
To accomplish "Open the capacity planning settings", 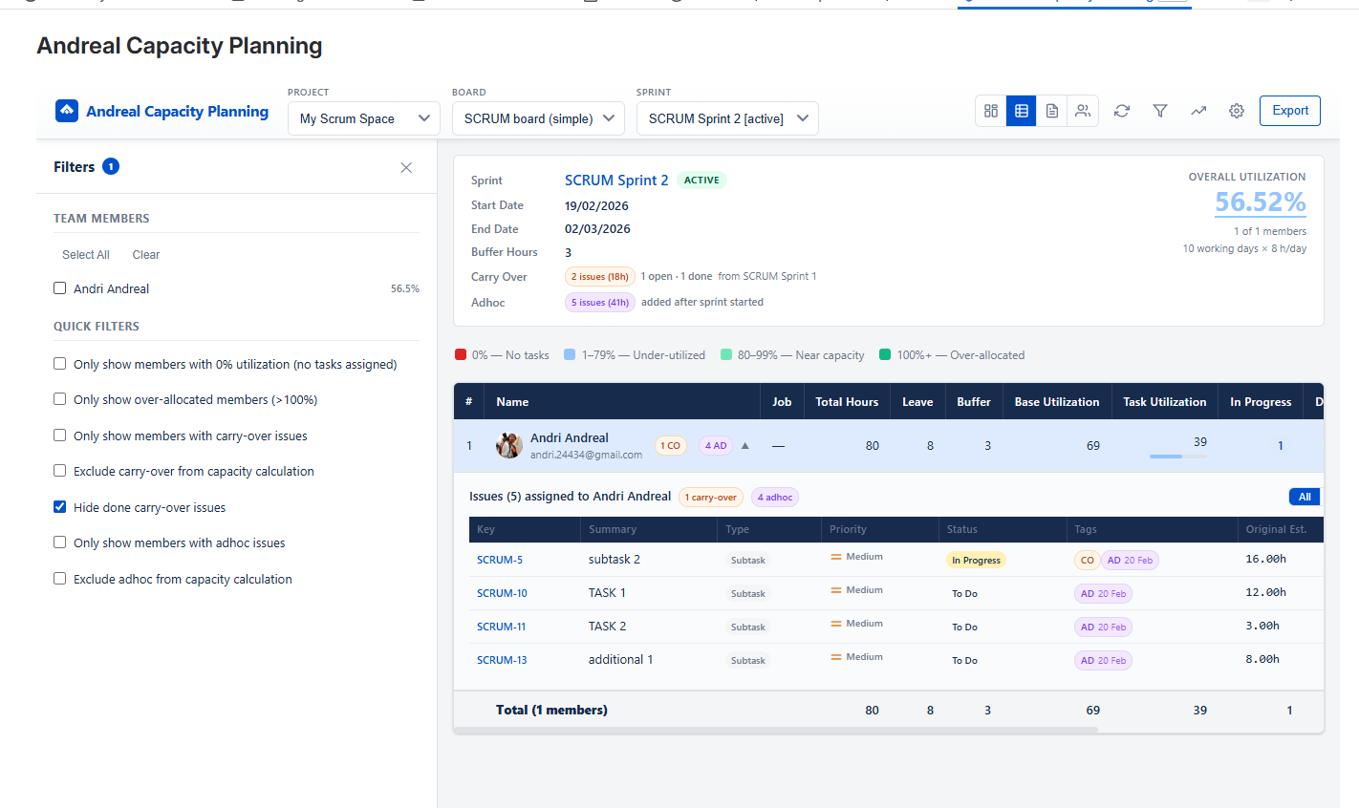I will tap(1236, 111).
